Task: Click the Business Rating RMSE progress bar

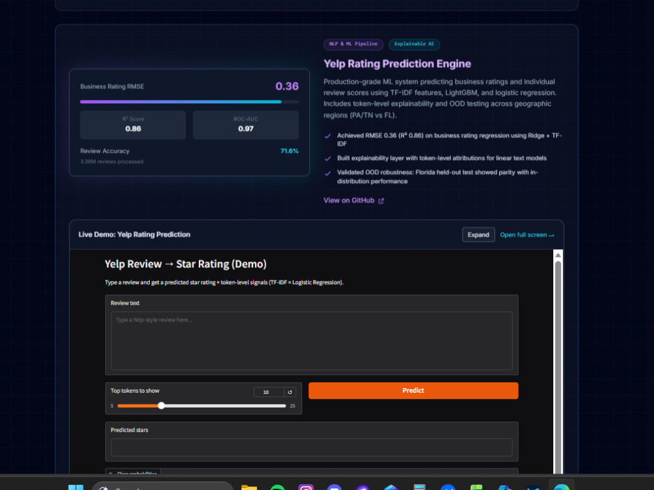Action: (189, 102)
